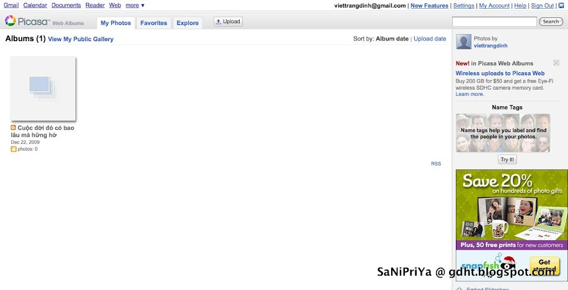The height and width of the screenshot is (290, 568).
Task: Click the Blogger icon beside album title
Action: tap(14, 128)
